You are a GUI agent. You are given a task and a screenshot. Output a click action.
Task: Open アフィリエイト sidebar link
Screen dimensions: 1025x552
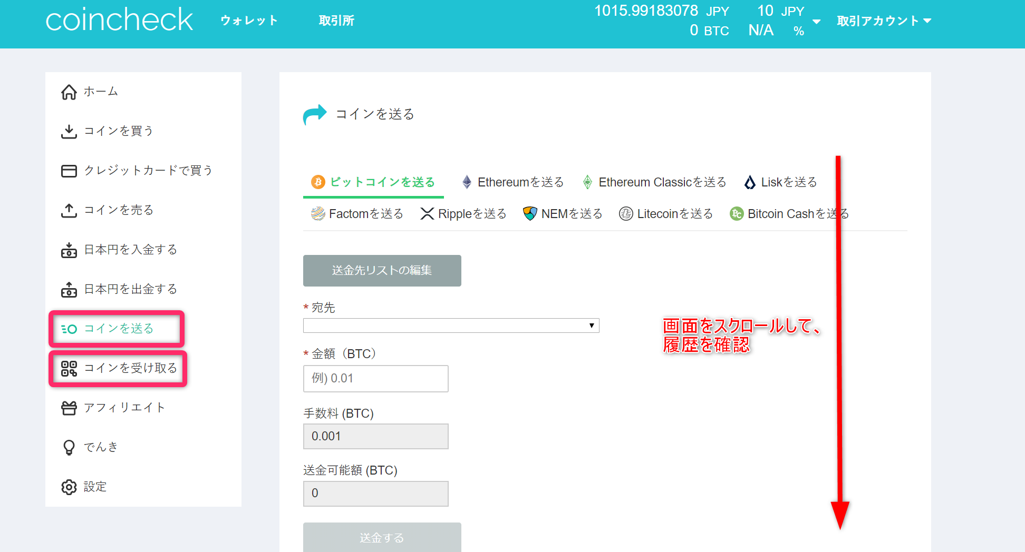(x=124, y=408)
